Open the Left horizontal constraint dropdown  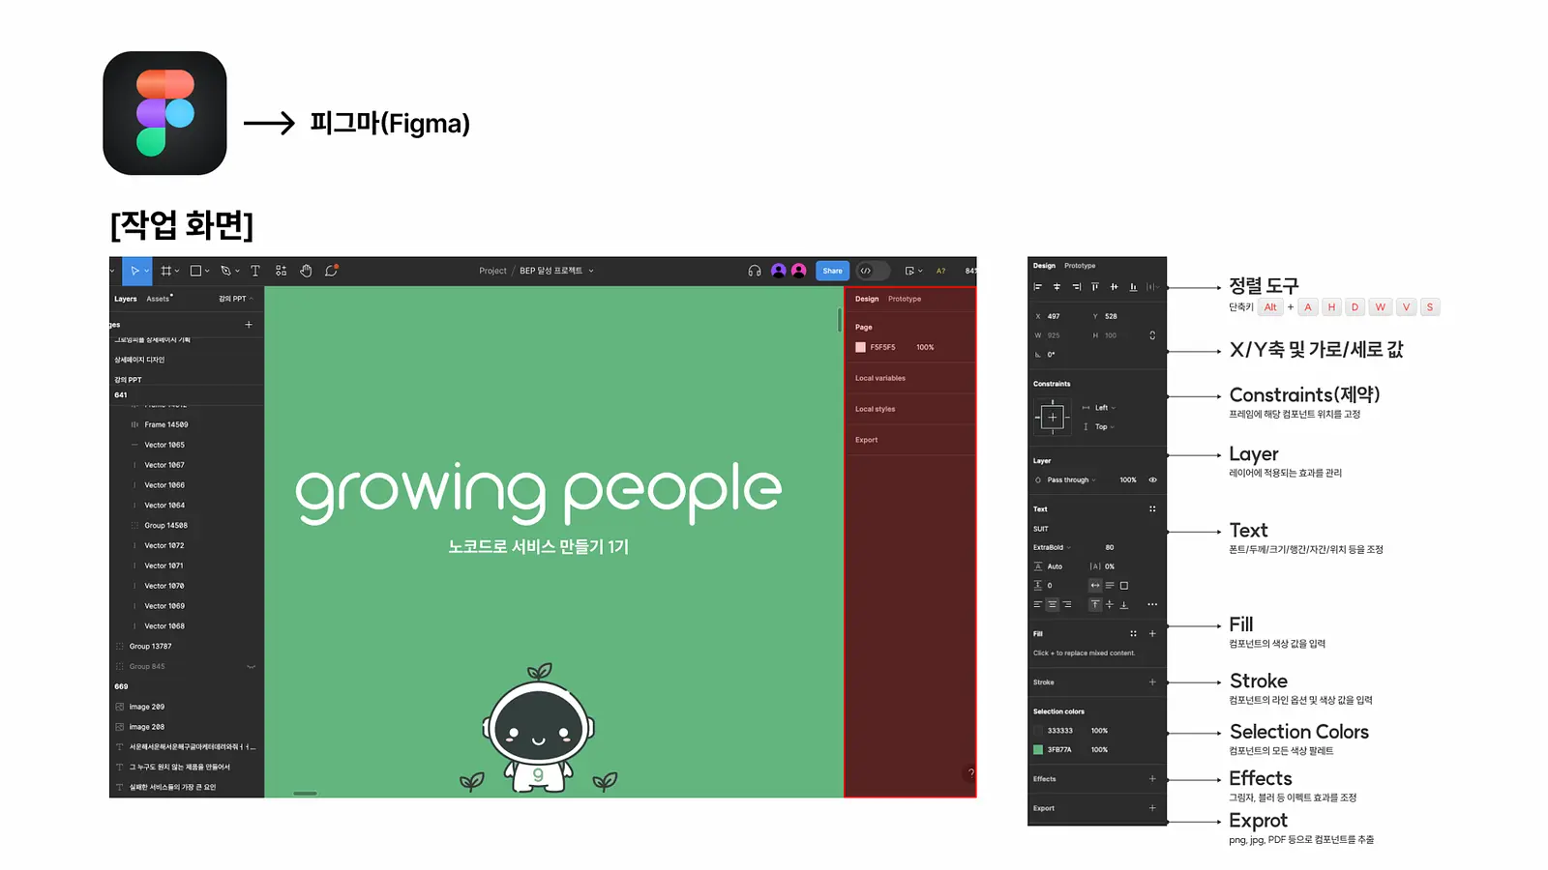(x=1104, y=408)
